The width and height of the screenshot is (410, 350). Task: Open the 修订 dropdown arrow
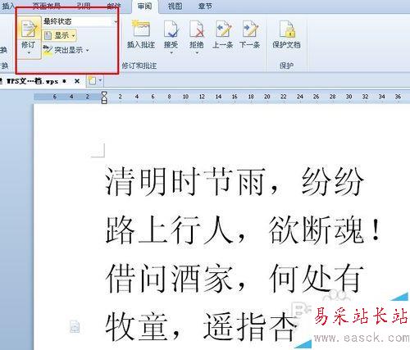(x=29, y=53)
